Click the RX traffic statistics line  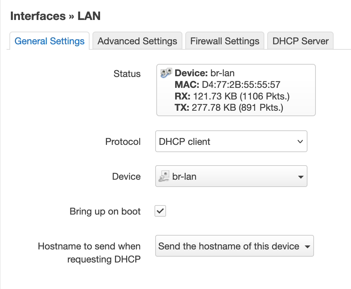tap(232, 96)
